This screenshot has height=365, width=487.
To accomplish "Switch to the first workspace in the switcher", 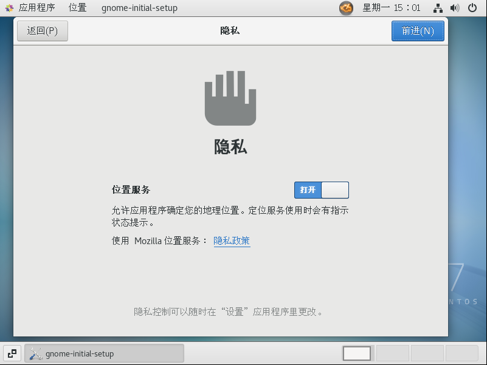I will 356,353.
